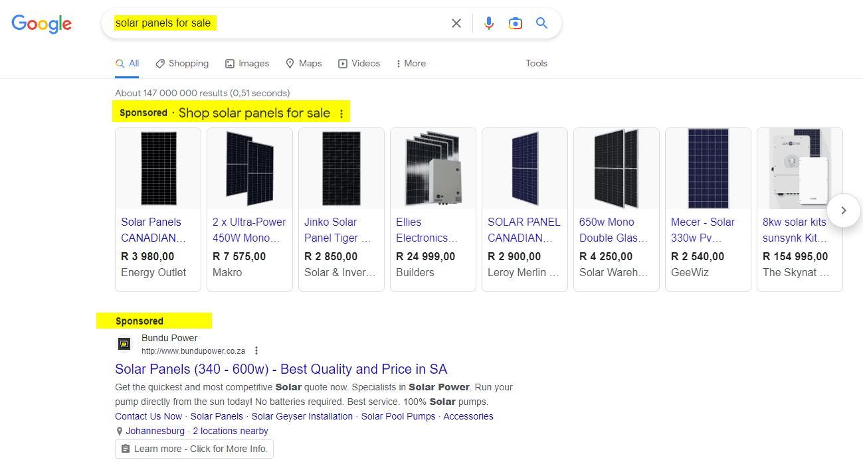Open three-dot menu next to bundupower.co.za

tap(256, 350)
